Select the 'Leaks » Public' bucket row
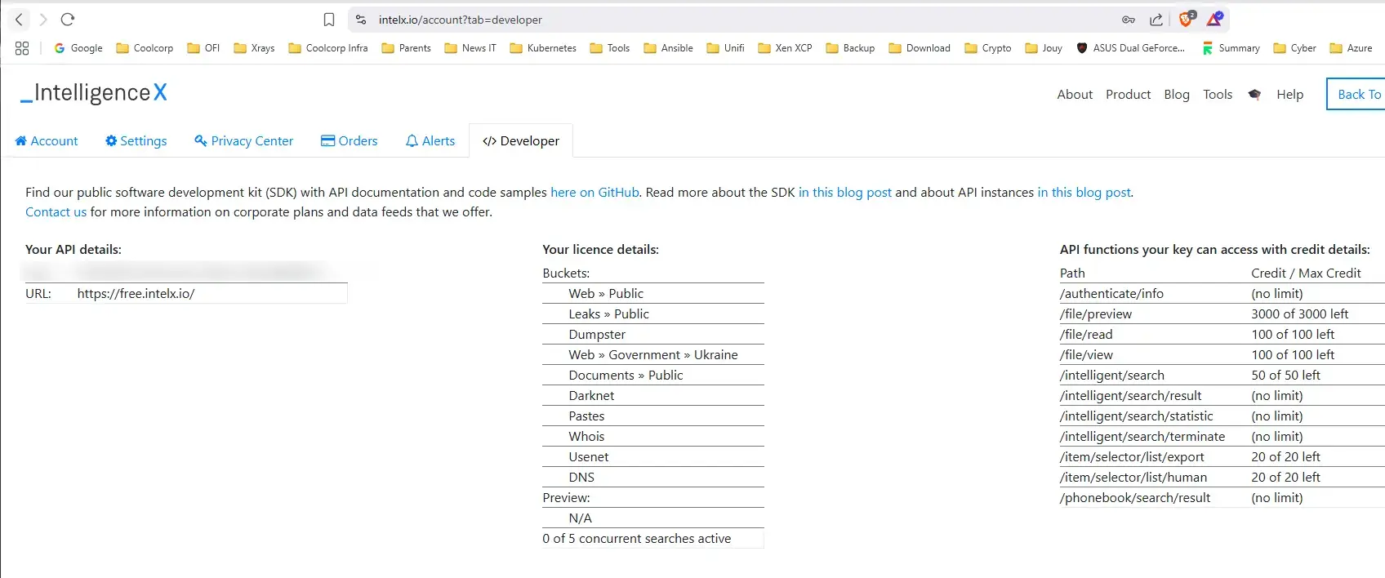Image resolution: width=1385 pixels, height=578 pixels. [653, 314]
